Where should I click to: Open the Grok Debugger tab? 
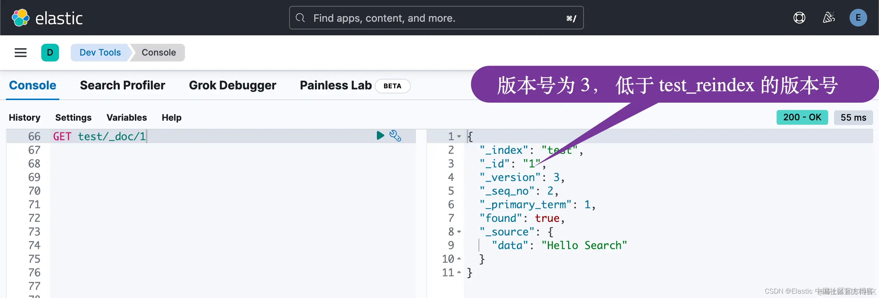232,85
